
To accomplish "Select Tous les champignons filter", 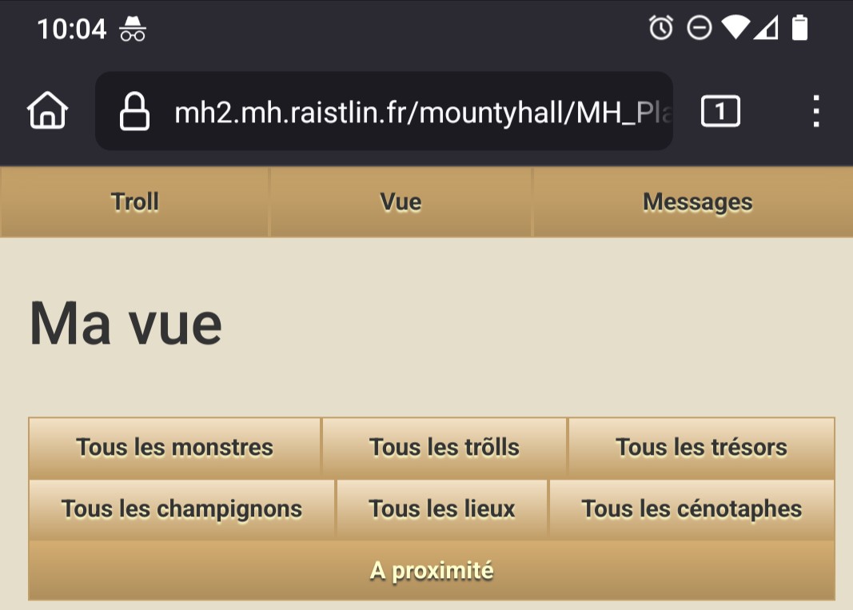I will 181,509.
